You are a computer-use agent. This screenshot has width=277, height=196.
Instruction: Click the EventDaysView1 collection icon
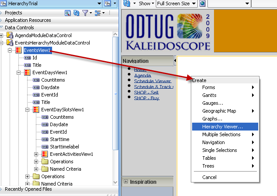[27, 72]
